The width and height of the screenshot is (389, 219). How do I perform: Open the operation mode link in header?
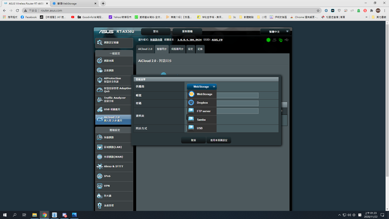pos(156,39)
